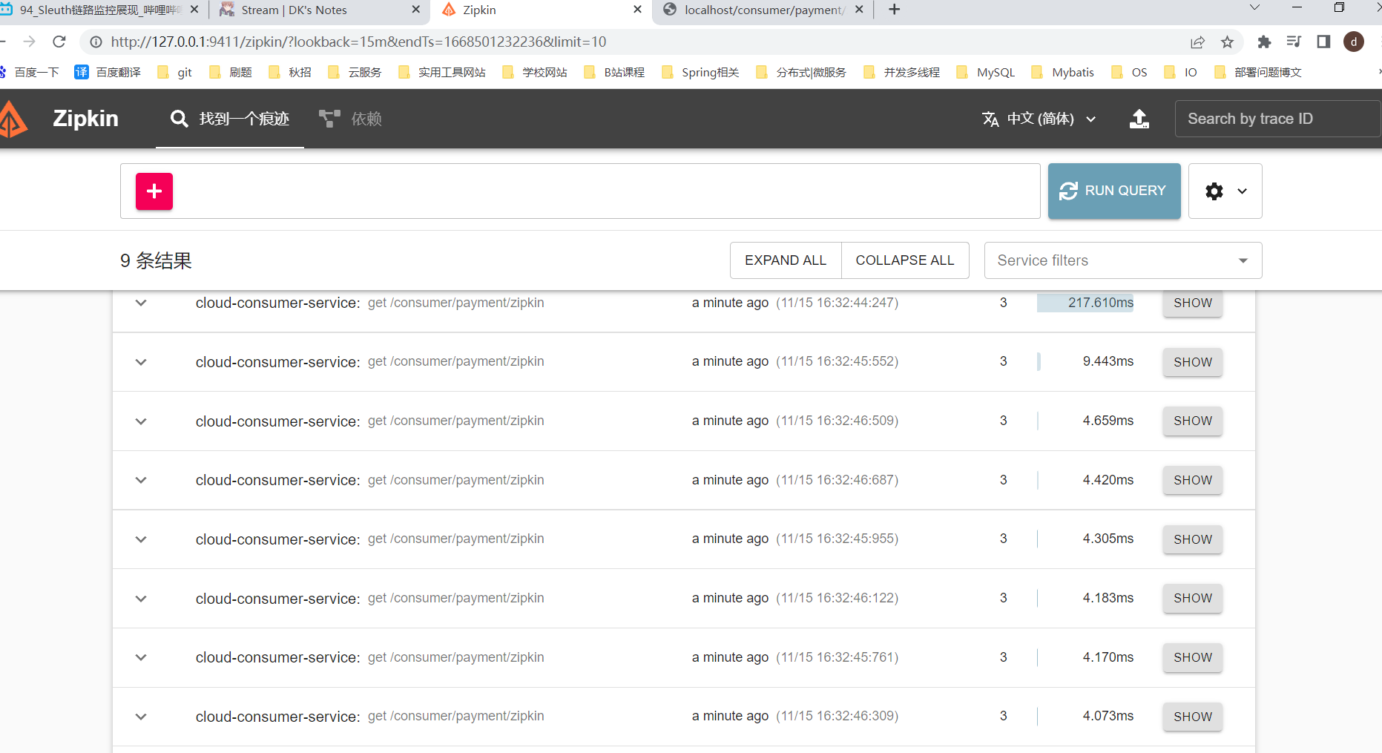Show the 4.659ms trace

[x=1193, y=421]
